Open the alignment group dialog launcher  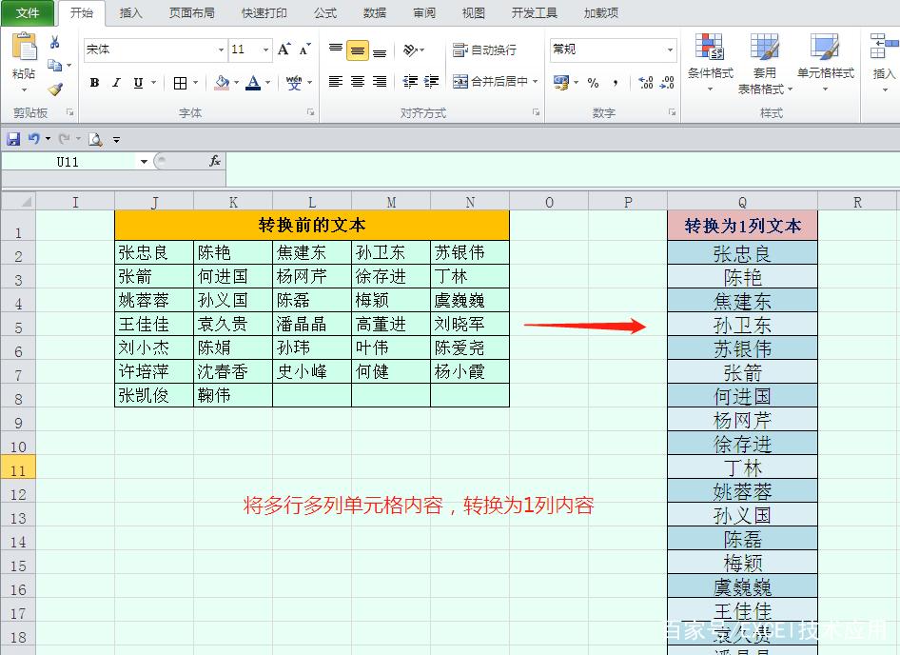pos(536,112)
